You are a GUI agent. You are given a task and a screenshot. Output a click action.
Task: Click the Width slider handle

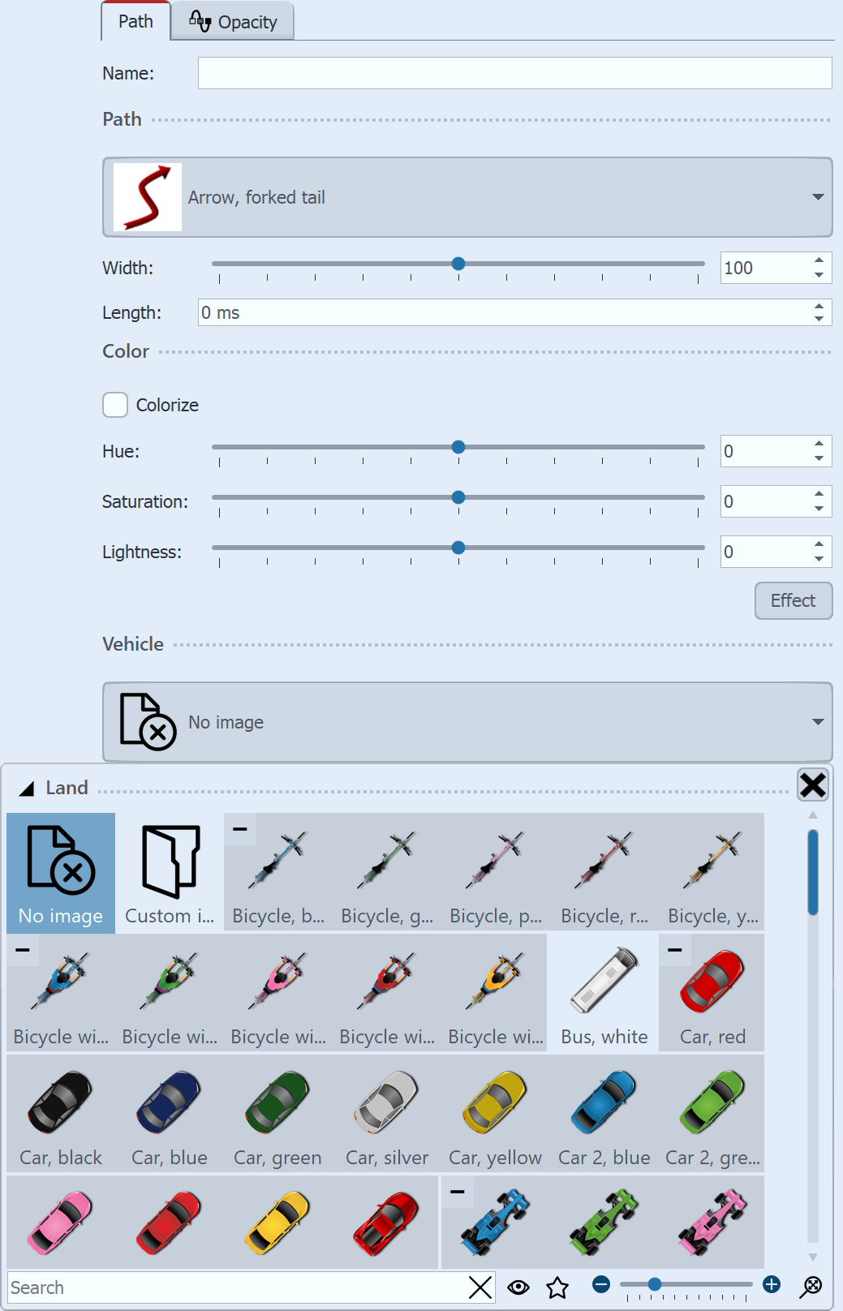click(458, 264)
